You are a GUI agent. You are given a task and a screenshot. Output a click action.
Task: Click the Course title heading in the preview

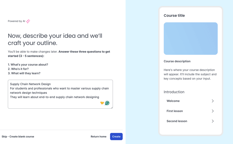point(174,15)
